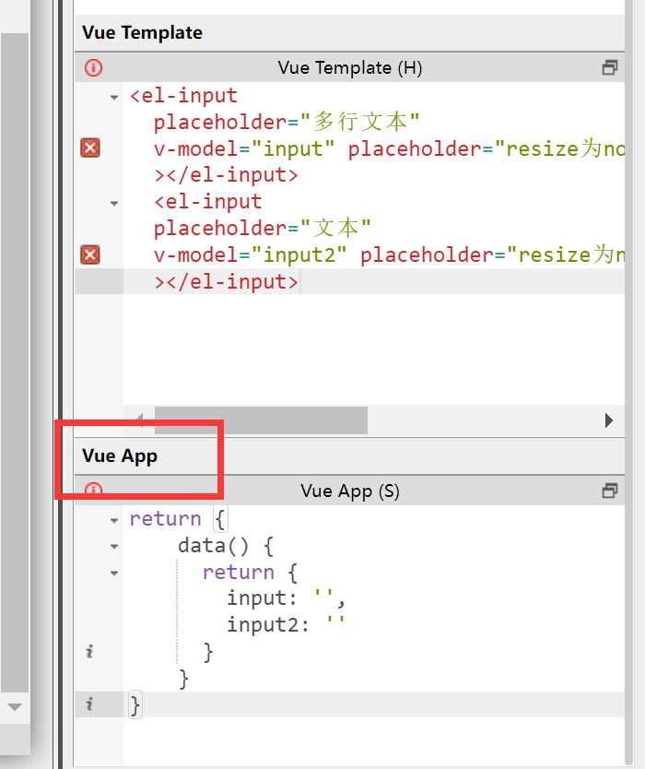
Task: Click the error marker beside v-model="input" line
Action: (90, 148)
